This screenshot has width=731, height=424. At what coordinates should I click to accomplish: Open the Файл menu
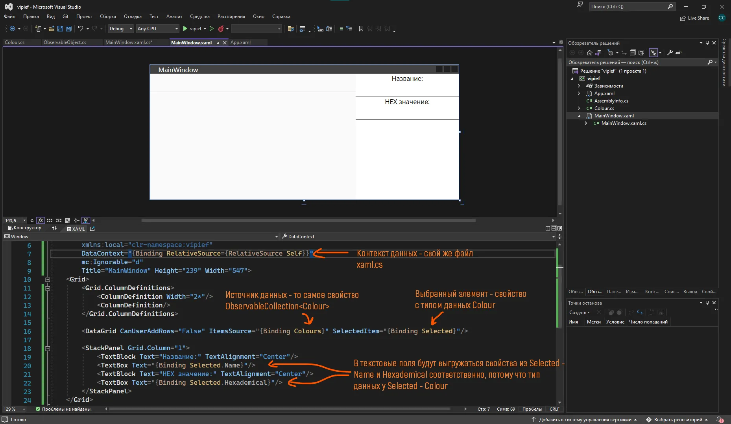coord(9,16)
